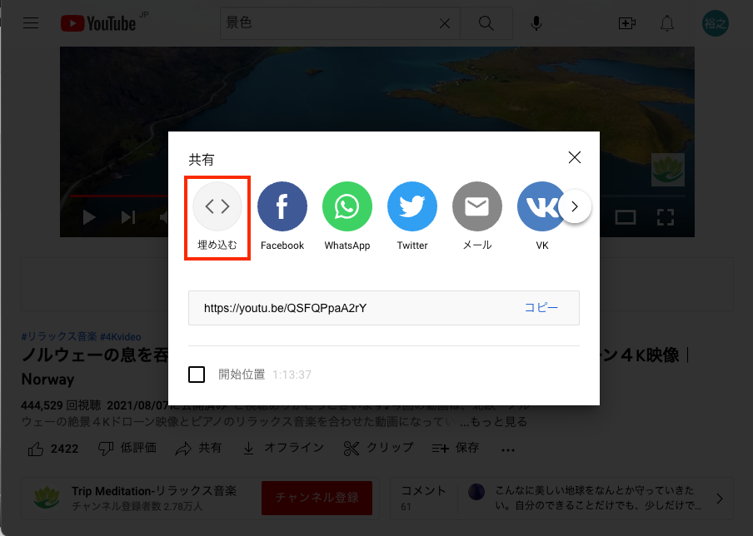The image size is (753, 536).
Task: Play the video with the play button
Action: pos(89,217)
